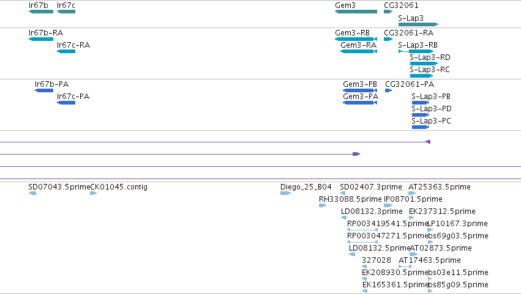The image size is (521, 294).
Task: Click the CG32061 gene label
Action: 401,6
